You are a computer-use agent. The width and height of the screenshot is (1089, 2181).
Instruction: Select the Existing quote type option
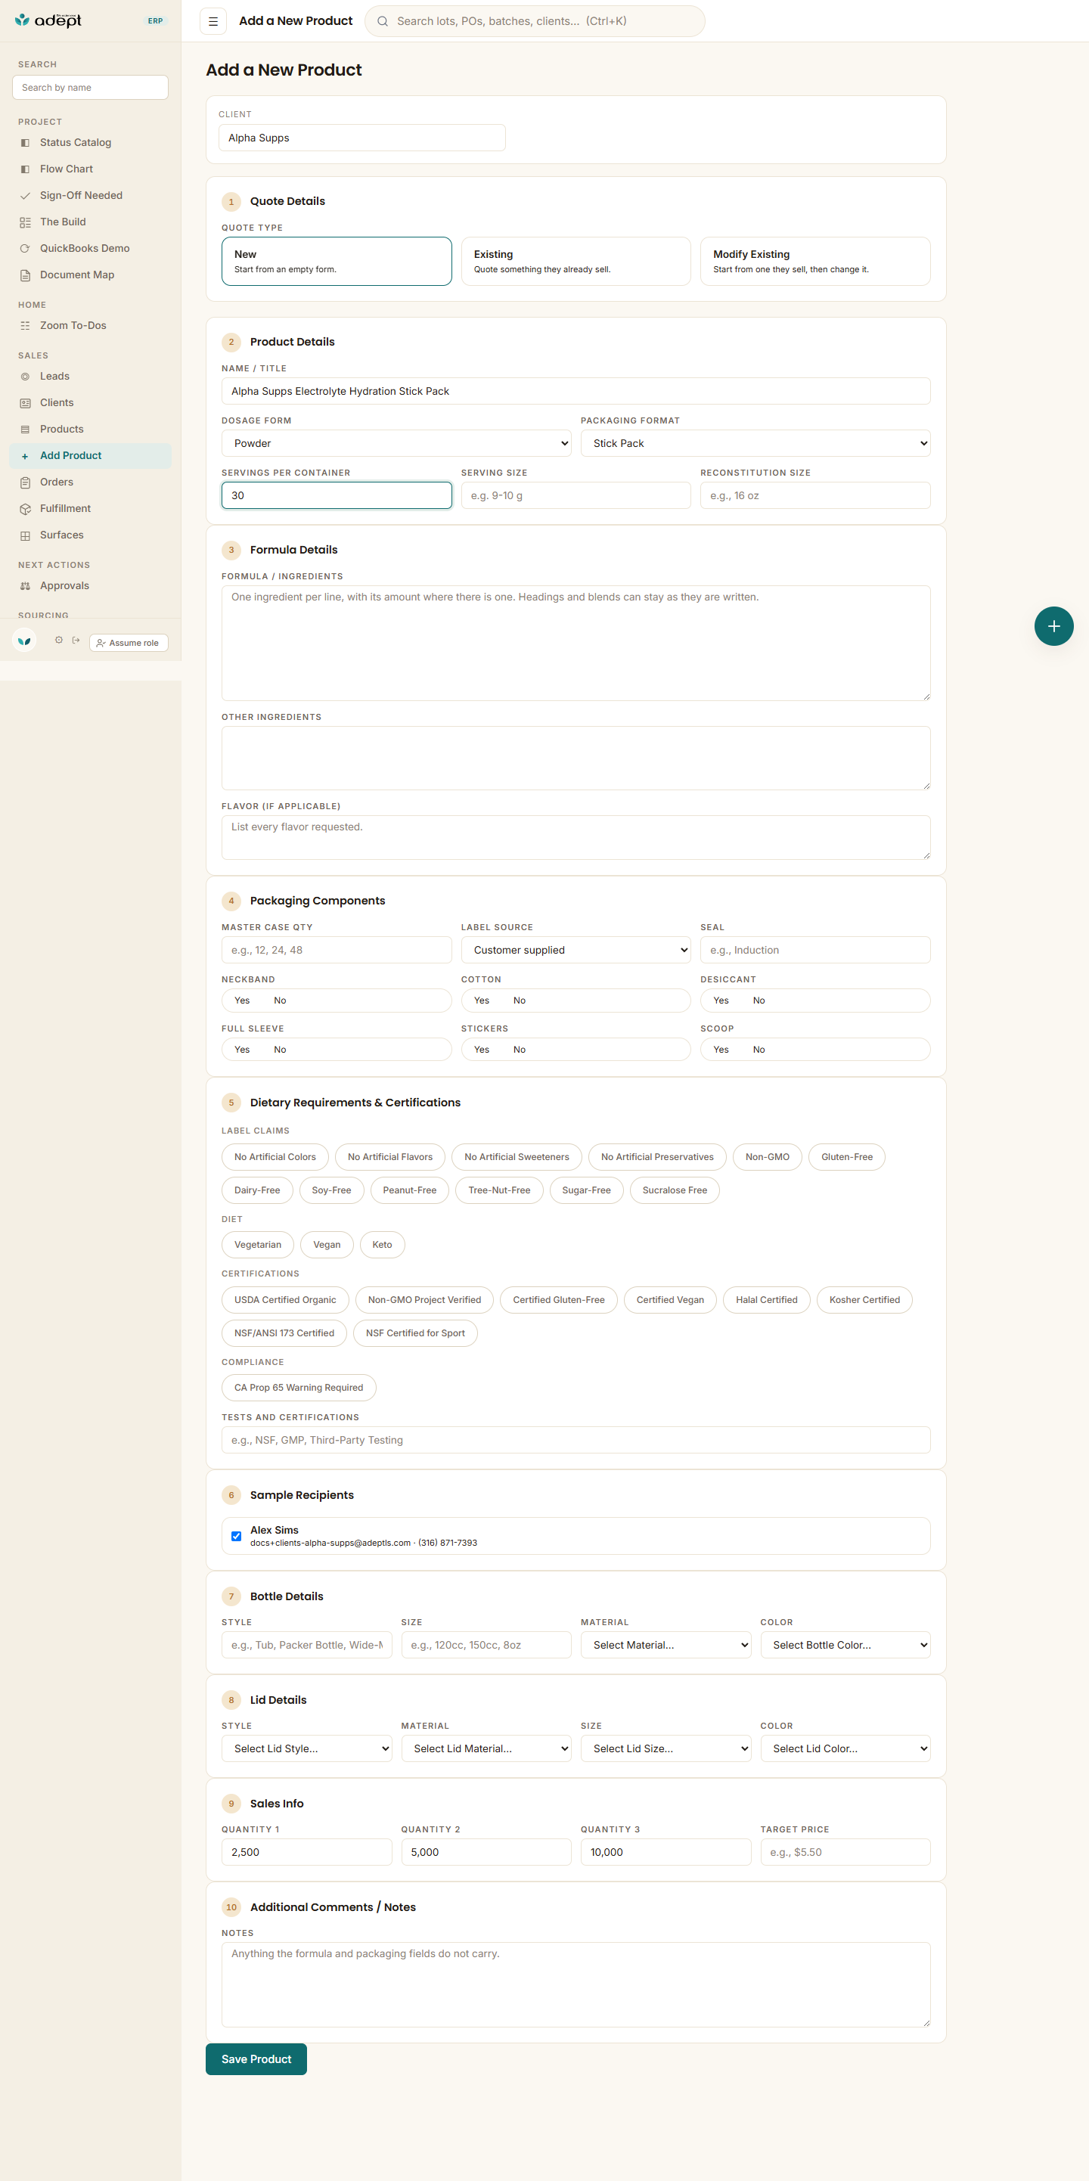[576, 261]
